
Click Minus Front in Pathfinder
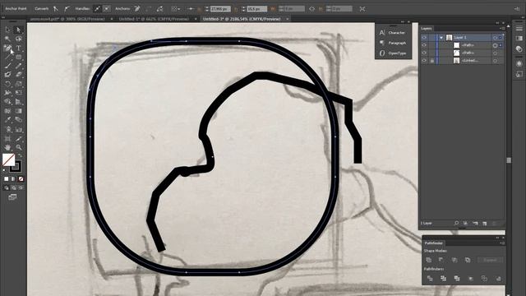tap(441, 260)
